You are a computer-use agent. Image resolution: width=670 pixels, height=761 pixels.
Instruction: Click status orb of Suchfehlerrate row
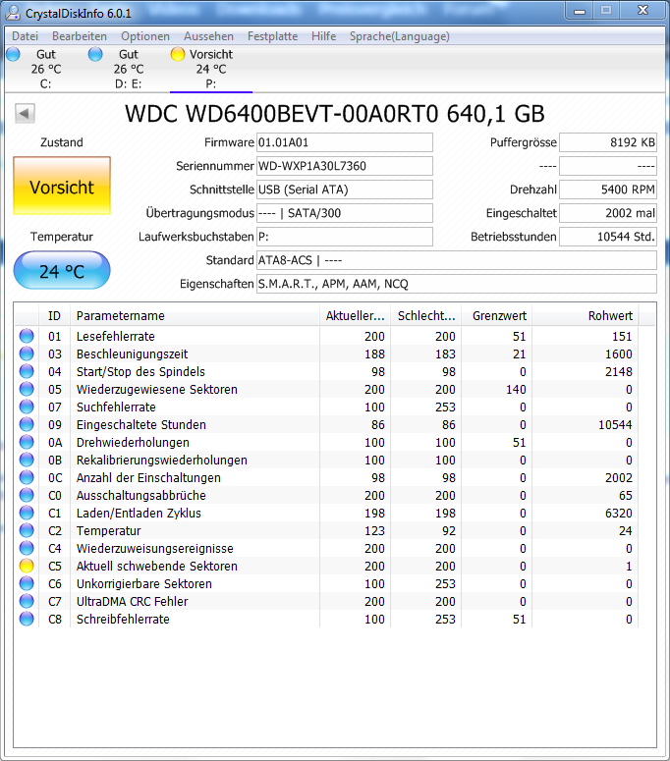click(27, 407)
